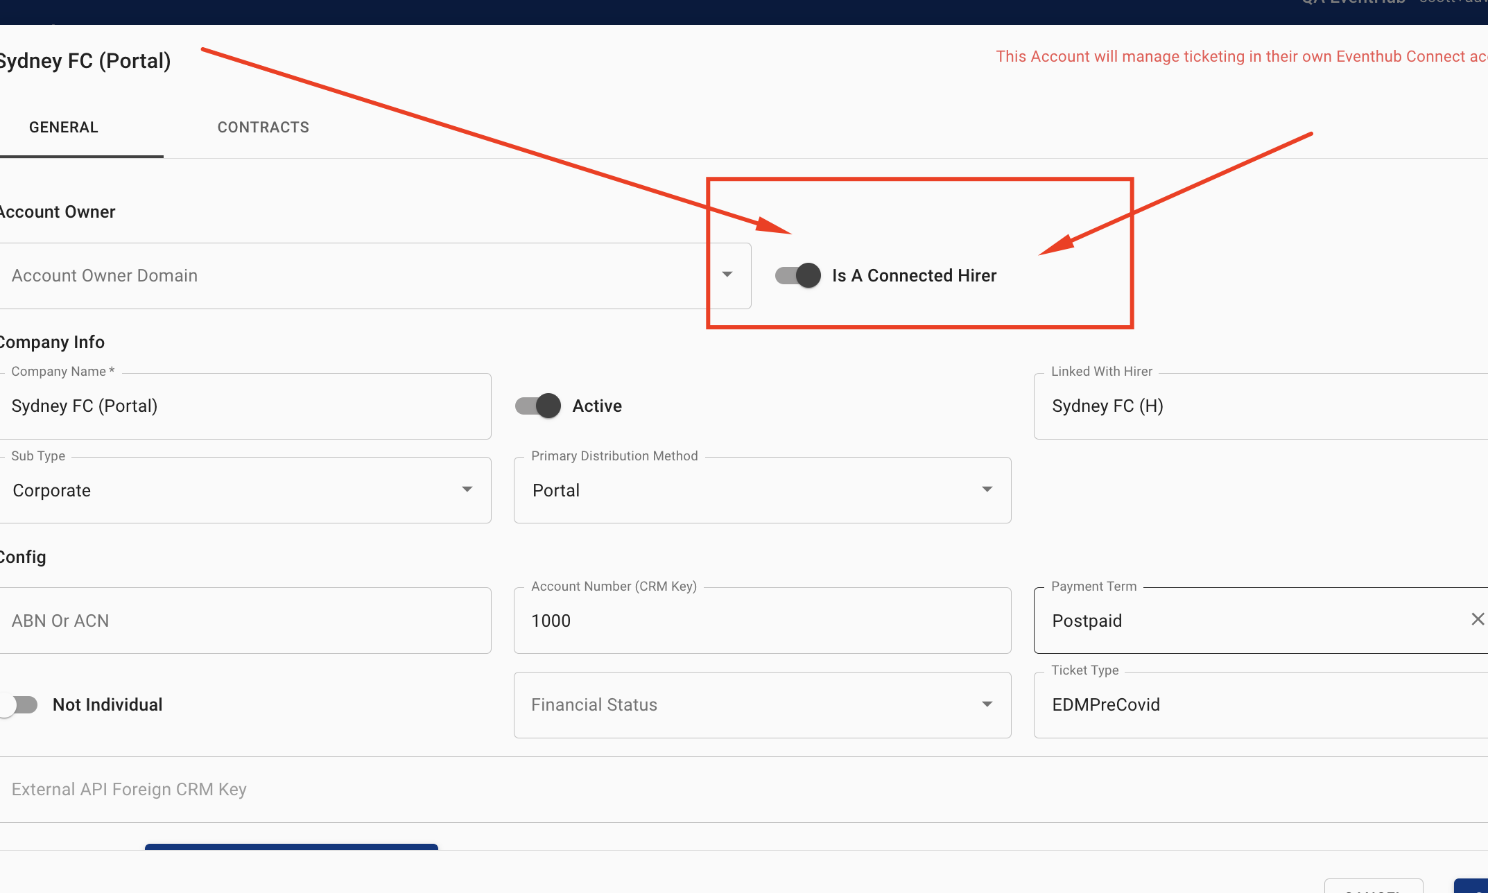Click the Cancel button at bottom
The image size is (1488, 893).
[1373, 886]
